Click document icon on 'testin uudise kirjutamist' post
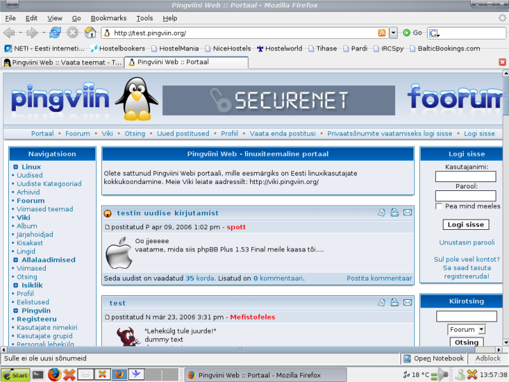 pyautogui.click(x=382, y=213)
